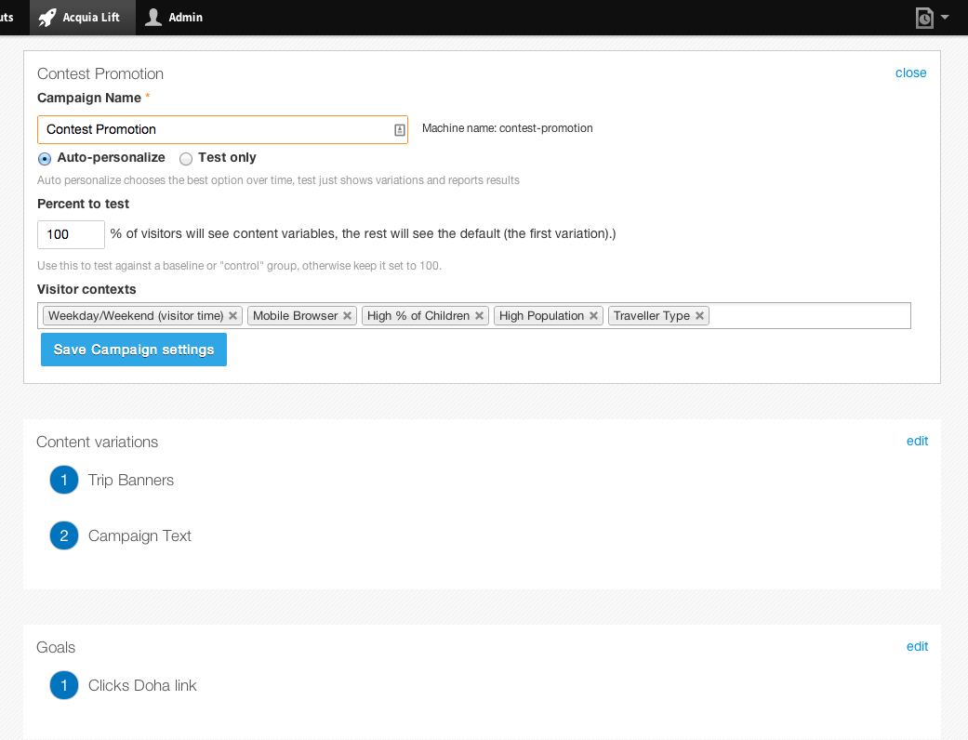
Task: Click the Acquia Lift rocket icon
Action: [x=47, y=17]
